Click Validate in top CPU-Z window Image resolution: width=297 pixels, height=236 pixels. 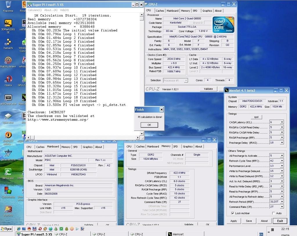click(208, 89)
